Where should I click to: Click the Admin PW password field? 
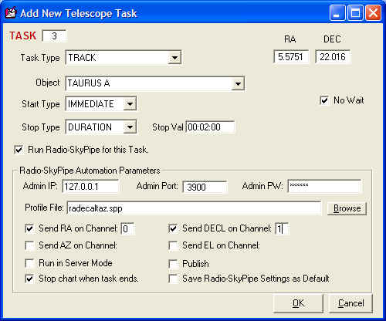point(325,186)
